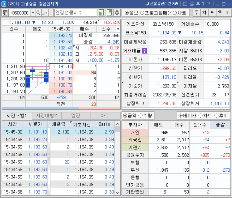The width and height of the screenshot is (232, 198).
Task: Click the 연결선물지수 item name field
Action: tap(76, 13)
